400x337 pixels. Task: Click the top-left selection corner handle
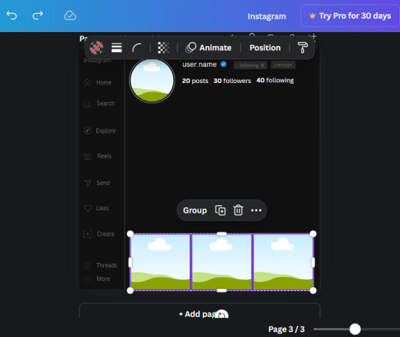[130, 234]
